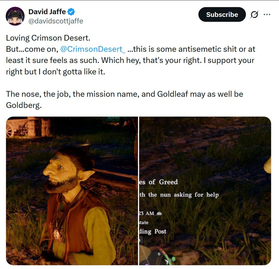Open the @davidscottjaffe handle
The width and height of the screenshot is (279, 269).
(56, 21)
